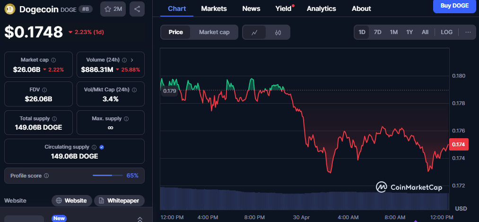Click the 3.4% Vol/Mkt Cap value
The width and height of the screenshot is (479, 222).
click(111, 99)
